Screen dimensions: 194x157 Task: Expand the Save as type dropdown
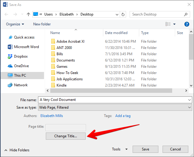190,107
